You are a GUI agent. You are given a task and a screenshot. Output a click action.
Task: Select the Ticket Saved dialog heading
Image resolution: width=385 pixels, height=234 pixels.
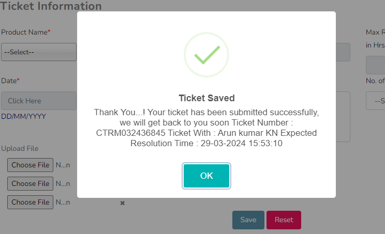tap(206, 98)
